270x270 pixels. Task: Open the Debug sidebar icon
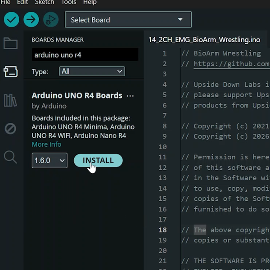tap(10, 128)
